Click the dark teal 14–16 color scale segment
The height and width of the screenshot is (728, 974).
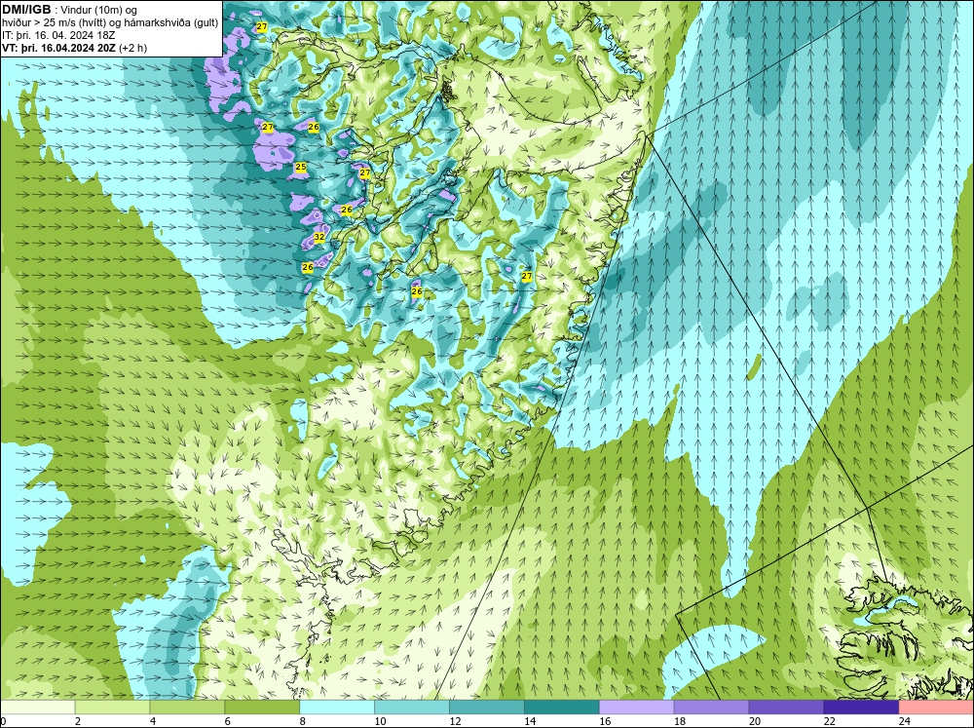pos(562,707)
